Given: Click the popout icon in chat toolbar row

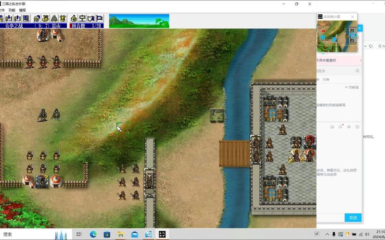Looking at the screenshot, I should [357, 127].
